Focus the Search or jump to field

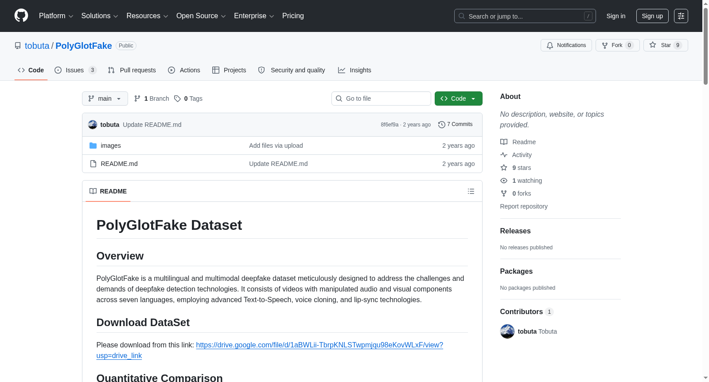point(525,16)
